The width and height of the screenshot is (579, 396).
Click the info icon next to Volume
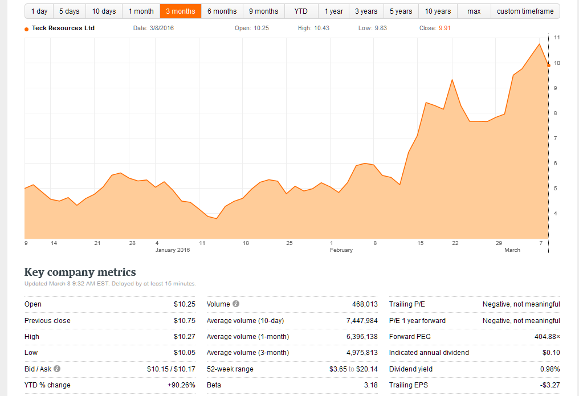pos(236,304)
